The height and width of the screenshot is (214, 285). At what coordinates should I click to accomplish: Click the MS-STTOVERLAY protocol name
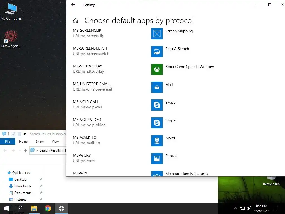point(87,66)
